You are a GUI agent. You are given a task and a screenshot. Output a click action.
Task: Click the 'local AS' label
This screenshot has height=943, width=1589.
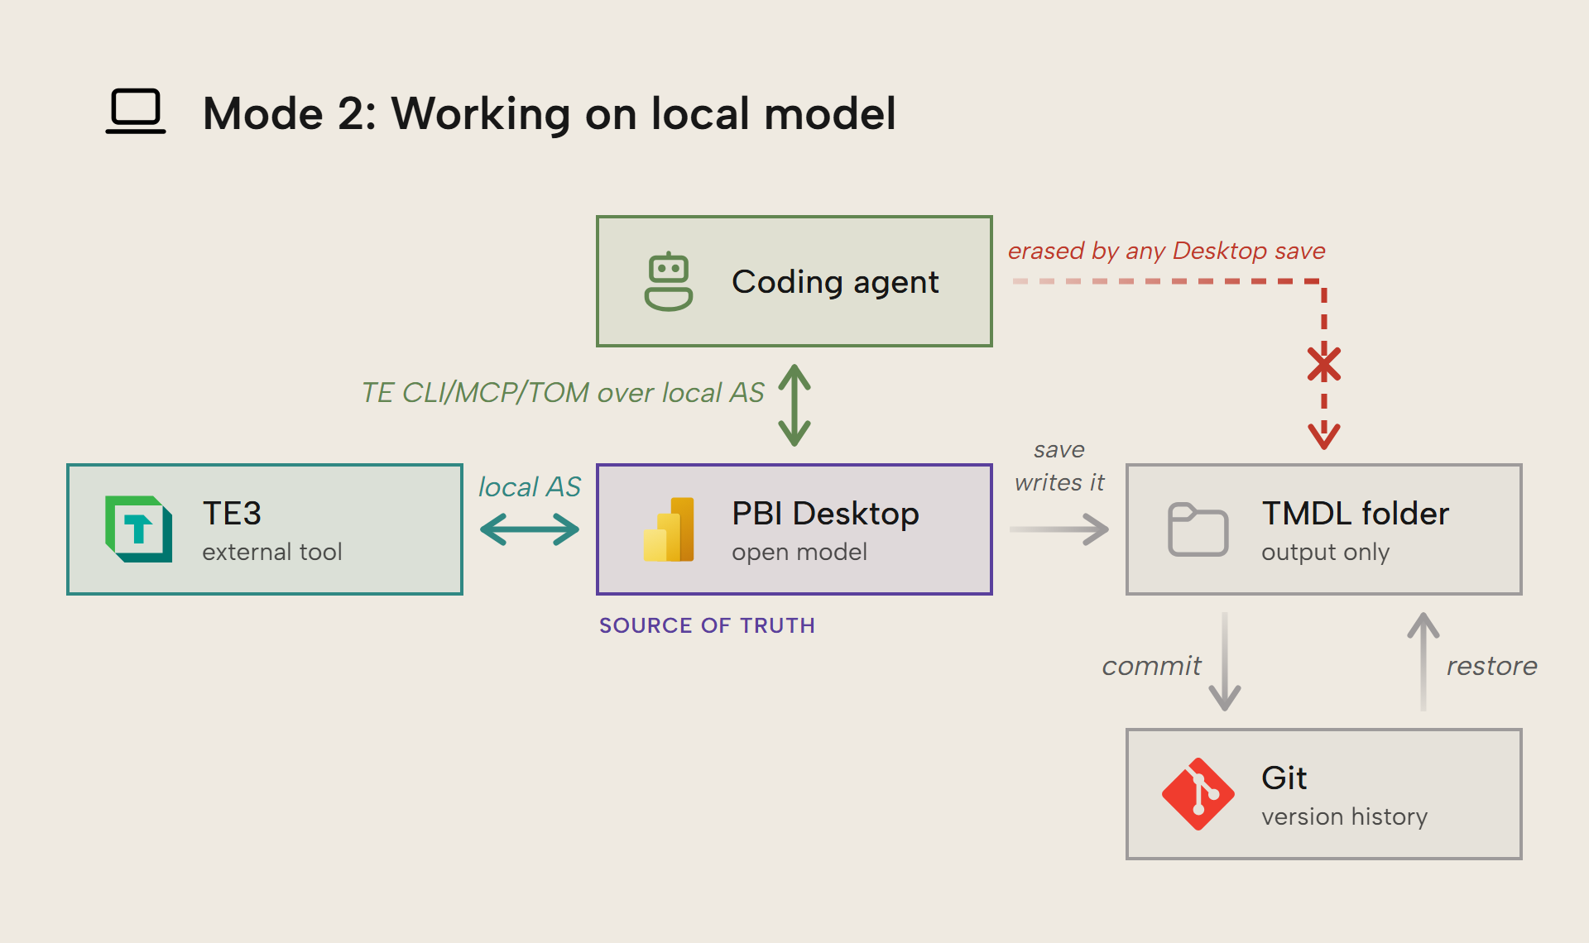[x=530, y=486]
